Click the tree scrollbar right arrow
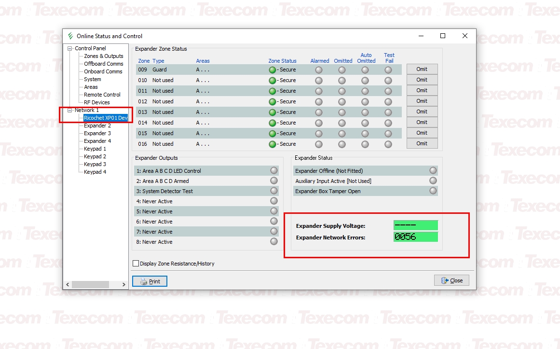Viewport: 560px width, 349px height. coord(123,285)
